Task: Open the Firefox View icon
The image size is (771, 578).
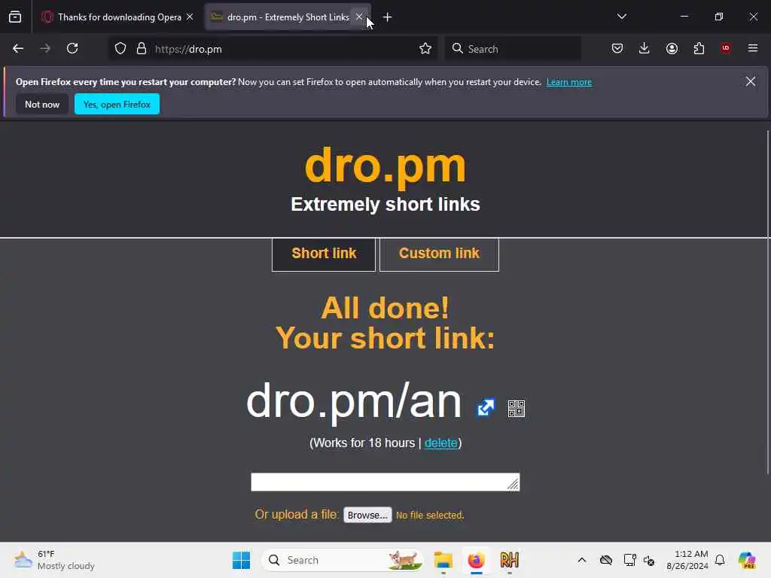Action: tap(15, 17)
